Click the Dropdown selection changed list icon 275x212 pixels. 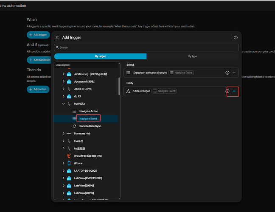point(129,73)
